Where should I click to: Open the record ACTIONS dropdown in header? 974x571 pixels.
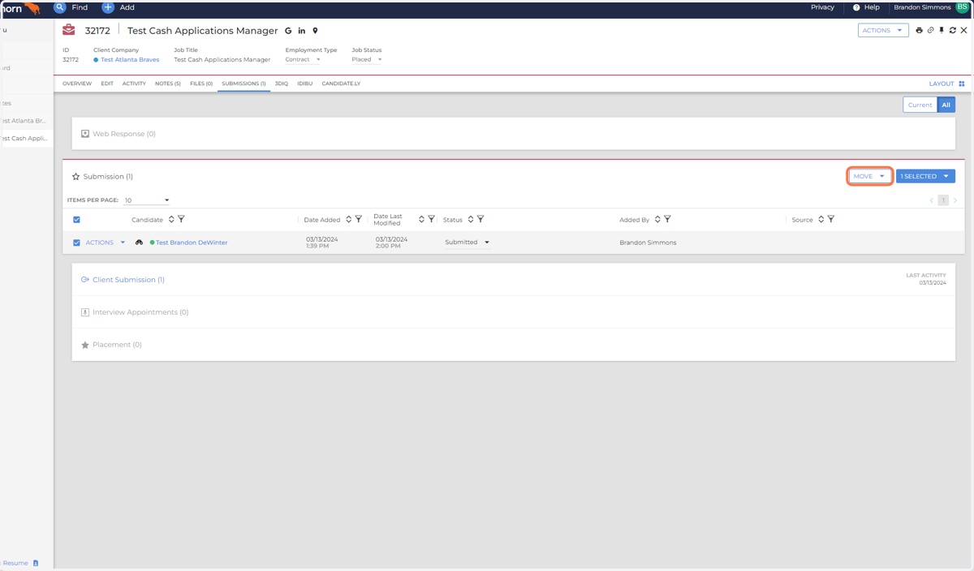pyautogui.click(x=883, y=30)
